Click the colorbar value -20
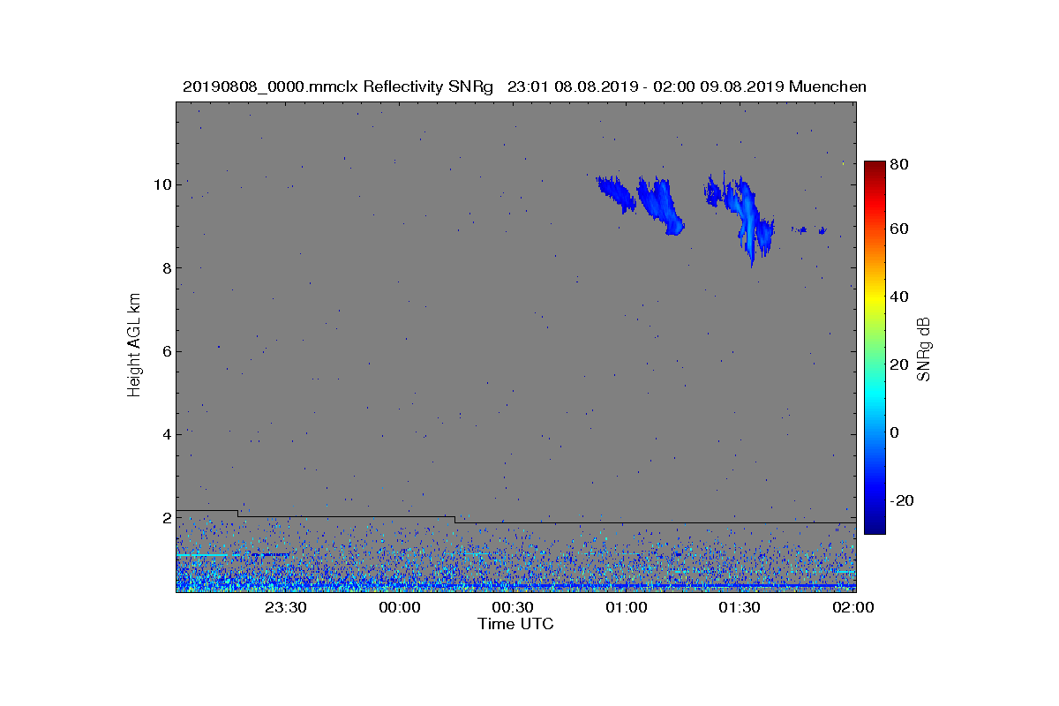 pos(902,499)
